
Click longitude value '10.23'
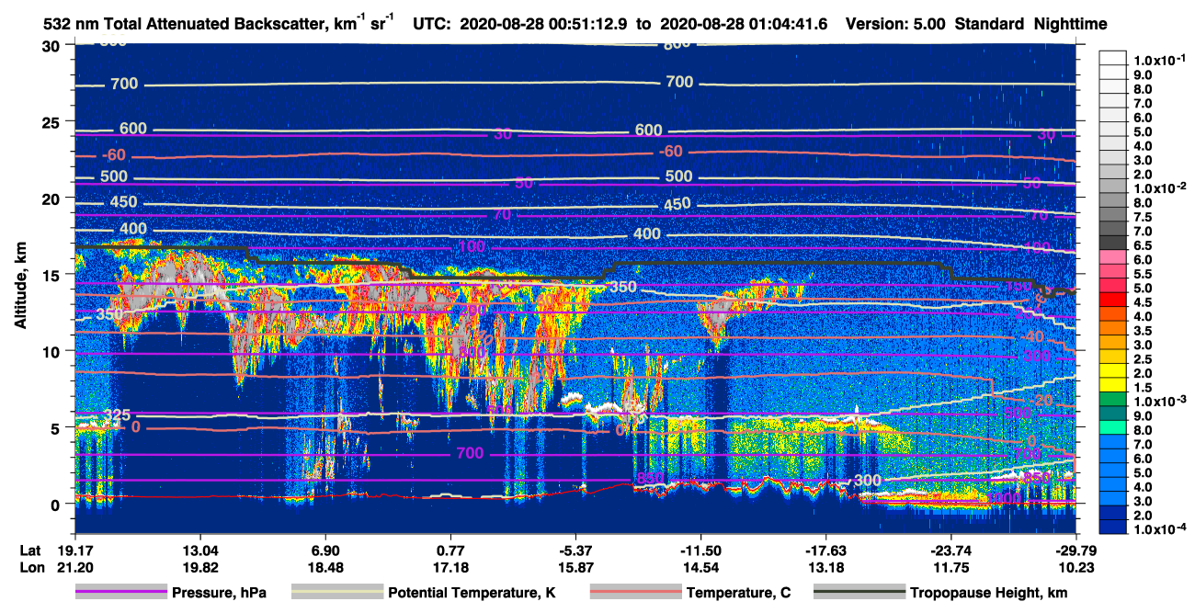click(1076, 567)
